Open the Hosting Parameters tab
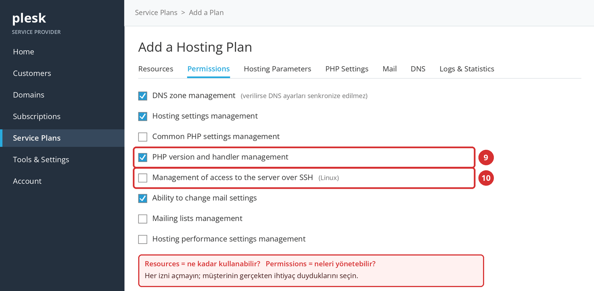 (277, 69)
